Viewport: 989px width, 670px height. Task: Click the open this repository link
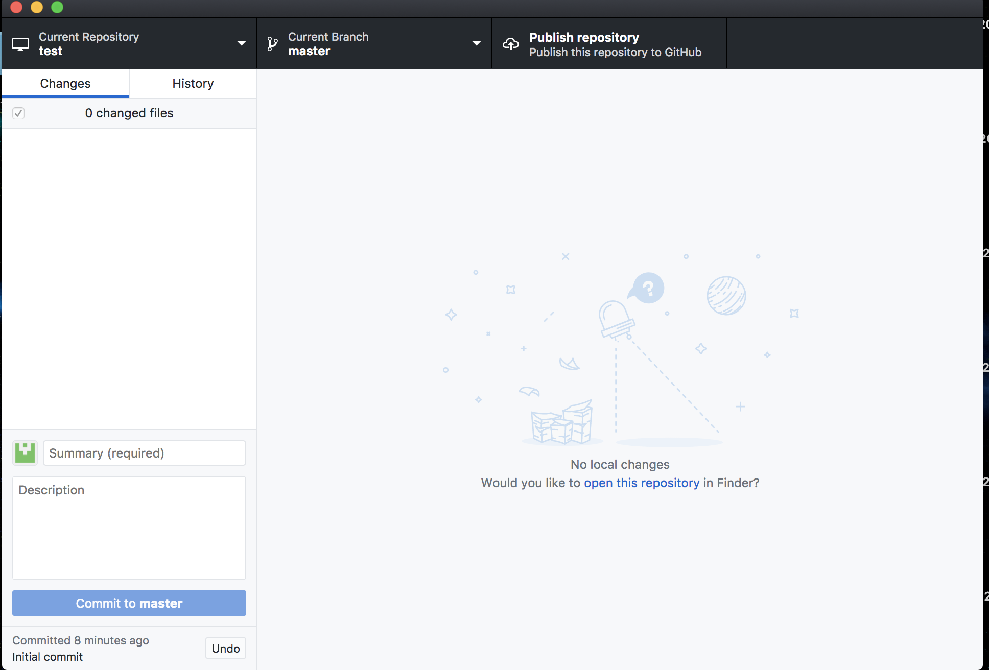click(x=642, y=483)
